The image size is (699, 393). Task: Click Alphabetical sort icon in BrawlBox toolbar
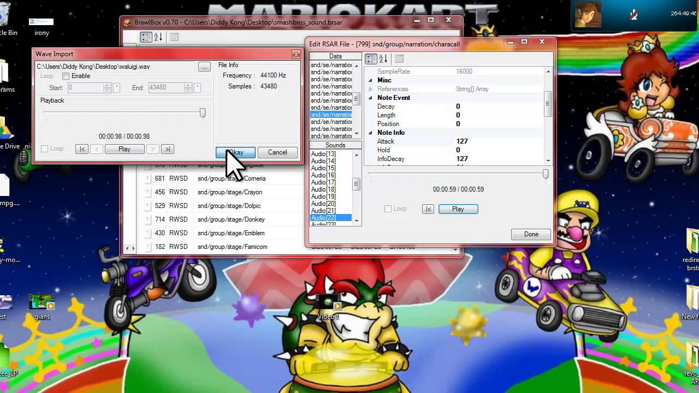[x=158, y=37]
